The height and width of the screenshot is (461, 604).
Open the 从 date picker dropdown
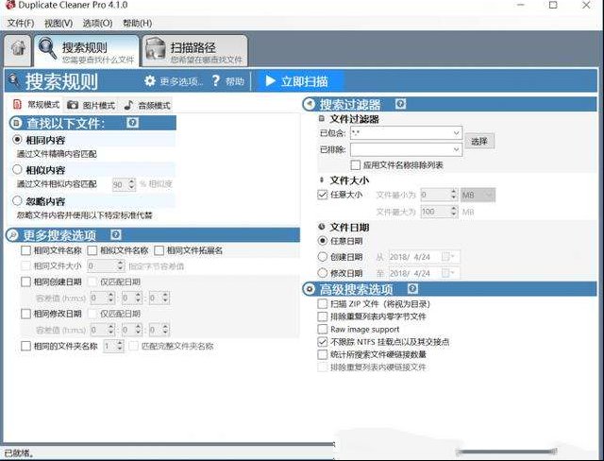coord(449,257)
